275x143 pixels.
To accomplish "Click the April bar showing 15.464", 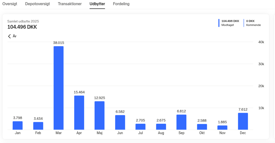I will tap(79, 113).
